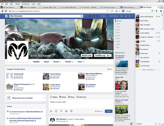Image resolution: width=164 pixels, height=126 pixels.
Task: Select the Life Event tab in composer
Action: (x=81, y=97)
